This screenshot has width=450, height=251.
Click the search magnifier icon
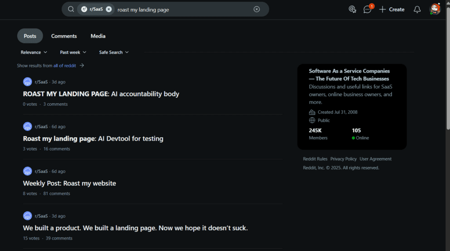pyautogui.click(x=71, y=9)
